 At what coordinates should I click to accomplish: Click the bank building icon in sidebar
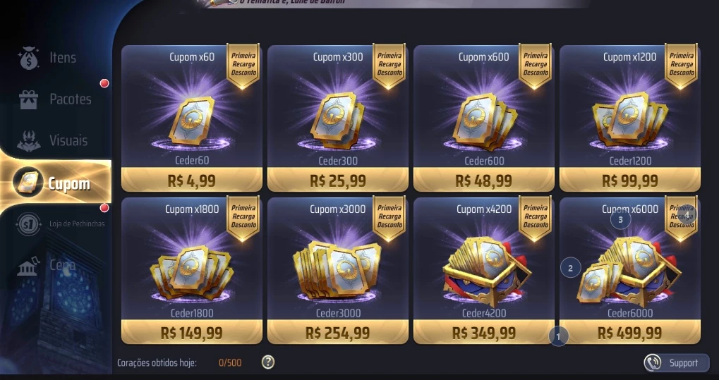[28, 266]
